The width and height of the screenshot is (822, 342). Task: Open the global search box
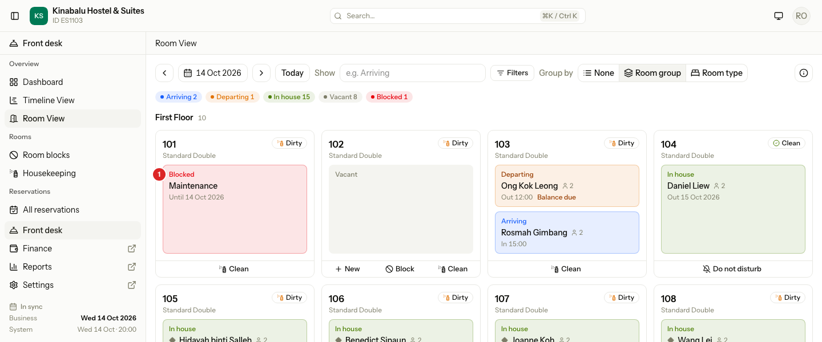(x=458, y=16)
